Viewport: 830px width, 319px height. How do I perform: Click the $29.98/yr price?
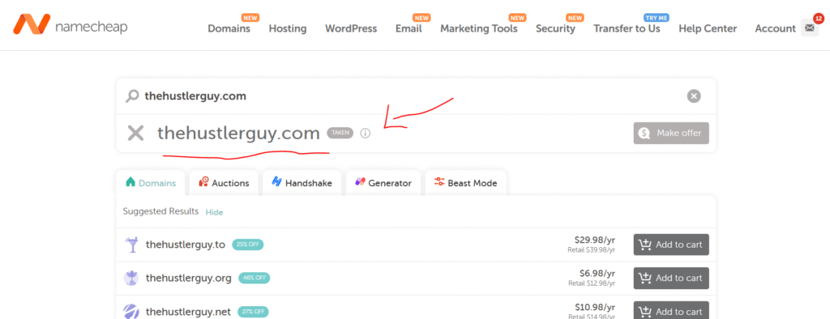pyautogui.click(x=594, y=240)
